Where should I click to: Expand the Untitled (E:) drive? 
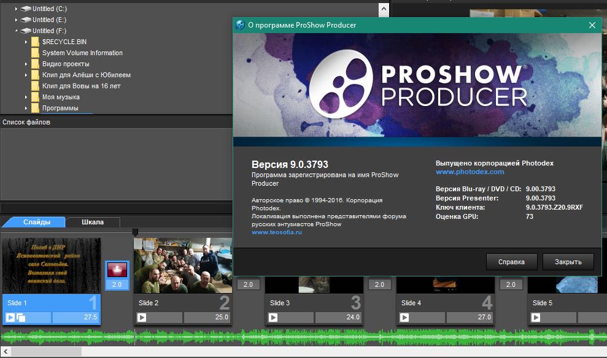point(16,20)
